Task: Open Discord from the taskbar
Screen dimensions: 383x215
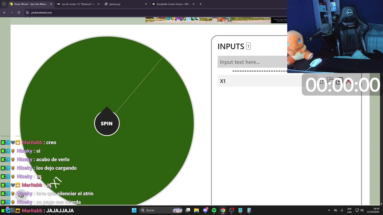Action: (205, 210)
